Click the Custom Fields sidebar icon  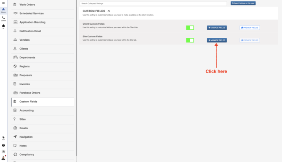[15, 102]
